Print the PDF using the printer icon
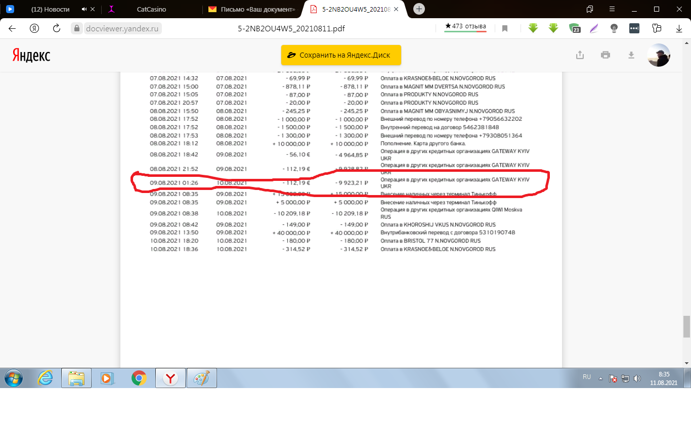The height and width of the screenshot is (431, 691). pos(606,55)
